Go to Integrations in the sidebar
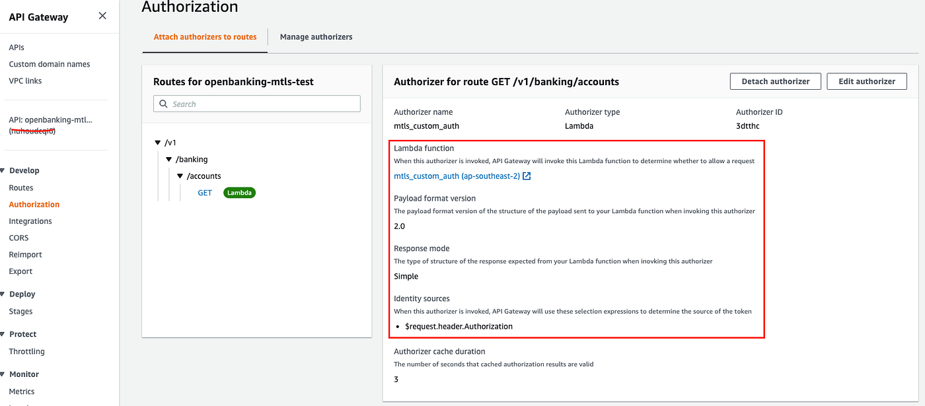This screenshot has width=925, height=406. coord(30,221)
